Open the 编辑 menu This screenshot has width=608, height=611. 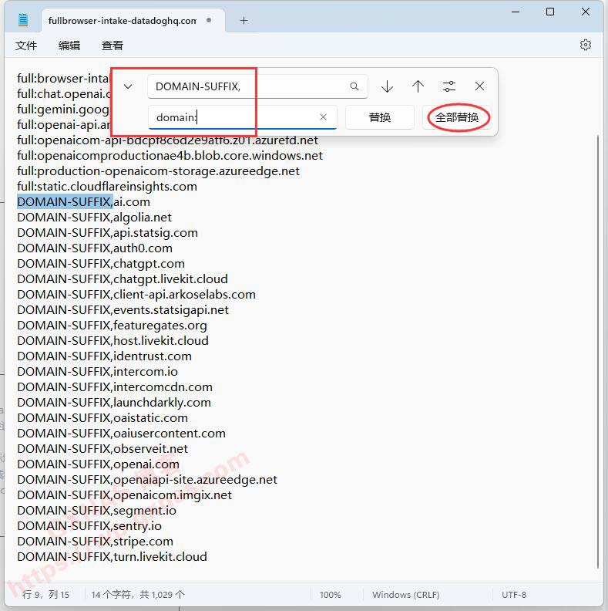click(69, 46)
